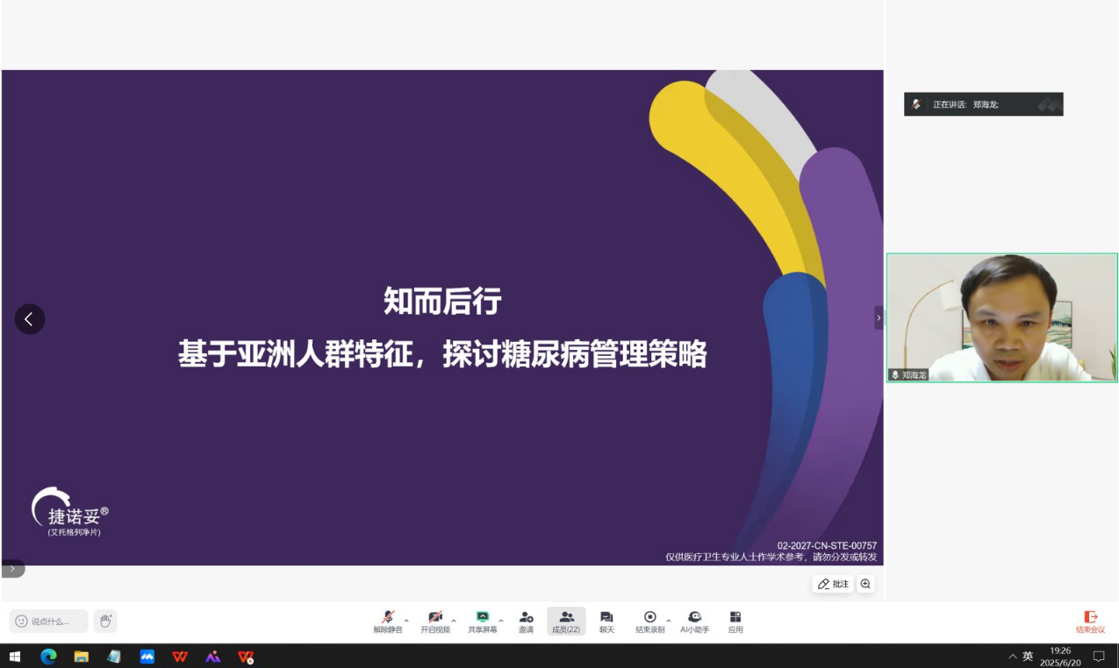
Task: Click the 说点什么 message input field
Action: click(49, 621)
